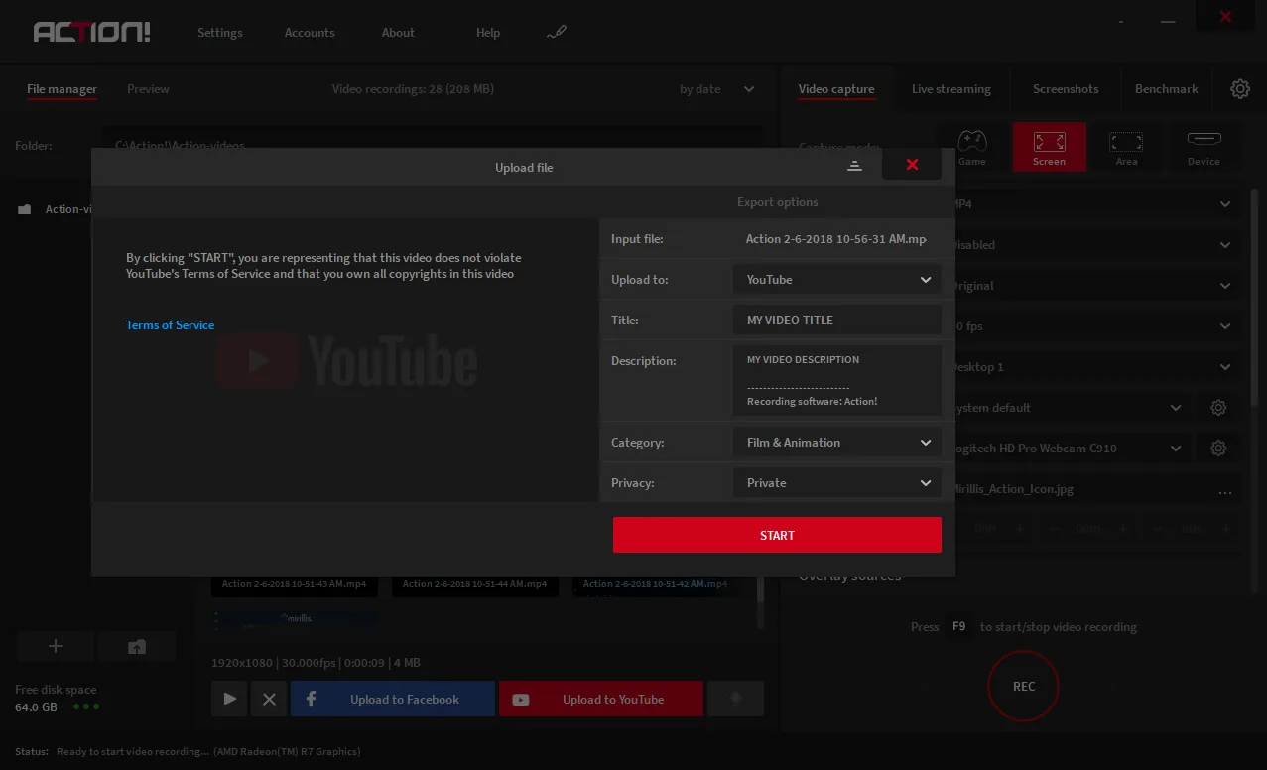Switch to Screenshots tab
Screen dimensions: 1267x770
point(1066,89)
